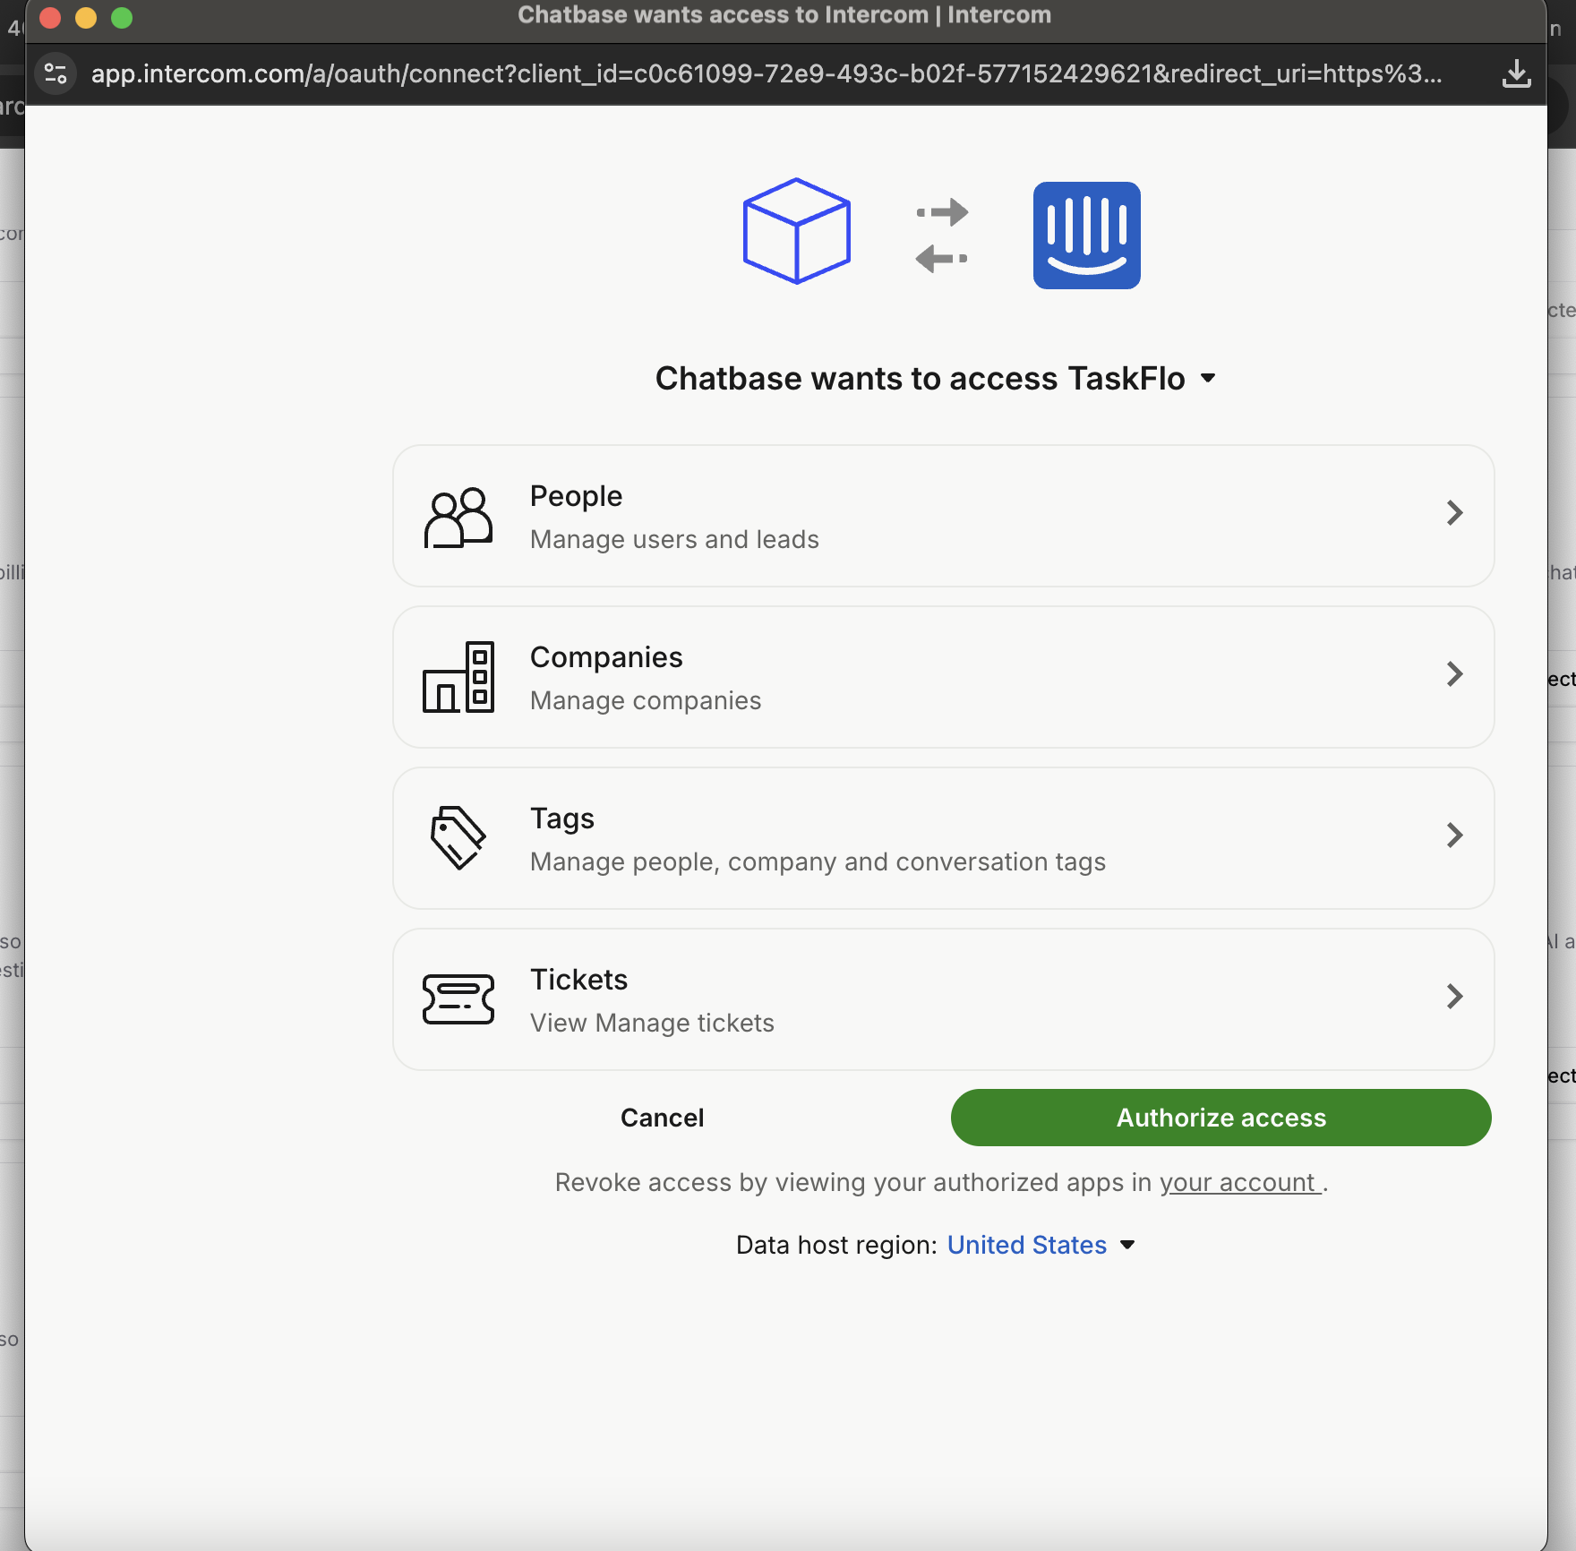Click the 'Data host region:' label
This screenshot has height=1551, width=1576.
tap(836, 1245)
